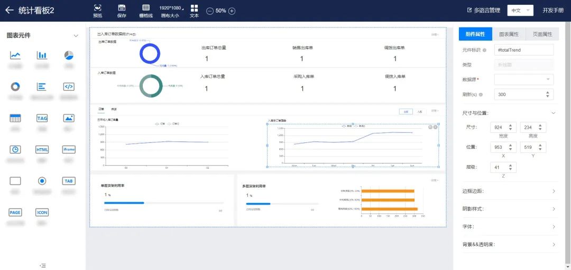Screen dimensions: 571x270
Task: Toggle the 栅格线 grid lines
Action: coord(146,11)
